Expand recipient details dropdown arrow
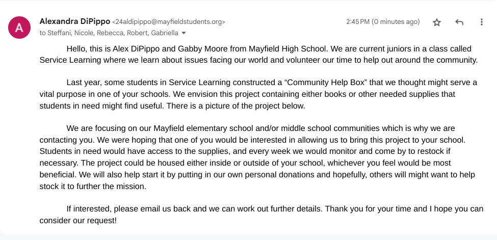497x240 pixels. click(x=184, y=33)
